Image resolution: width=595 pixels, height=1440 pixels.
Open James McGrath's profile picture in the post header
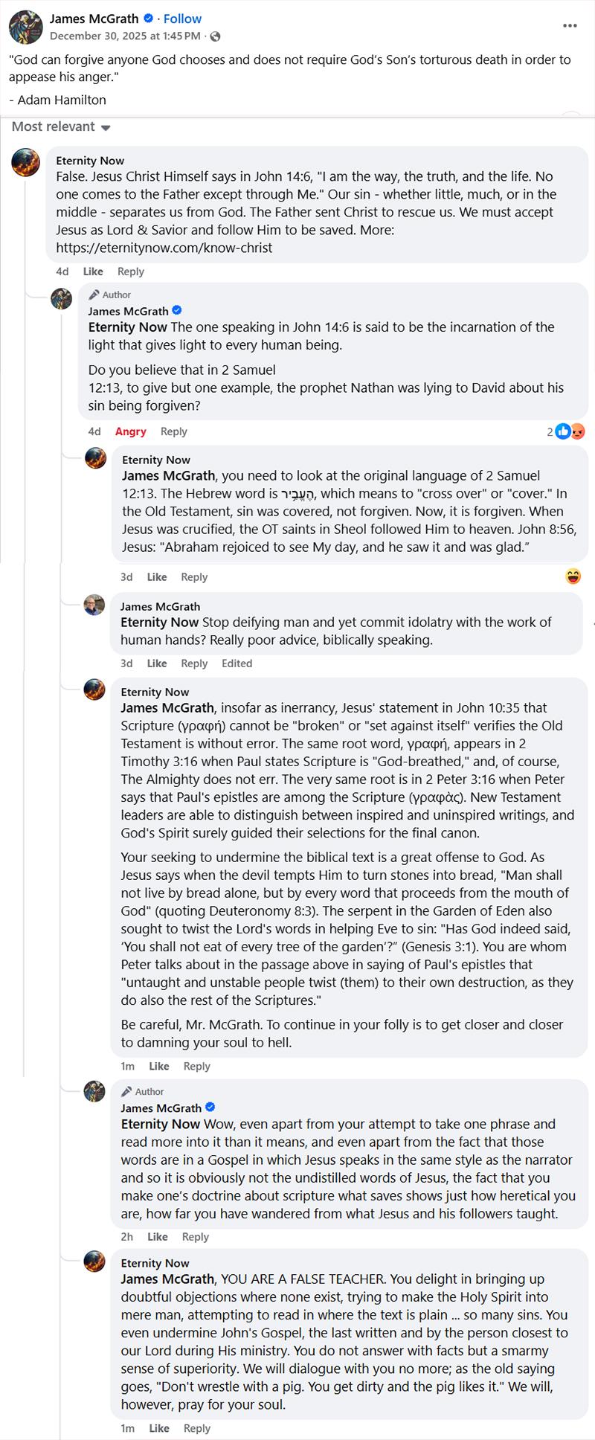click(x=25, y=27)
